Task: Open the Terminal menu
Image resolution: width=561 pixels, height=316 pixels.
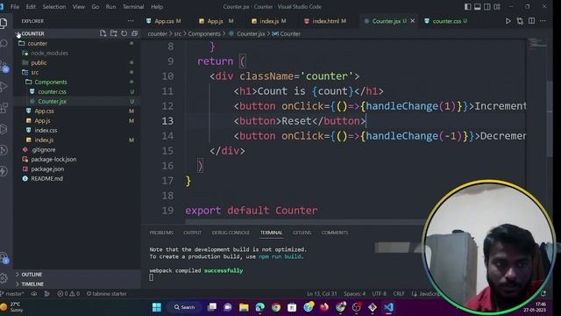Action: [133, 7]
